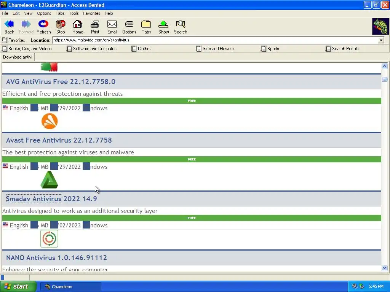Click the Tabs folder toolbar icon
390x292 pixels.
pyautogui.click(x=146, y=27)
